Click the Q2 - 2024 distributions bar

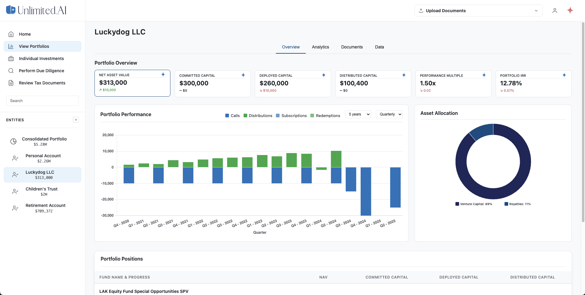coord(336,159)
